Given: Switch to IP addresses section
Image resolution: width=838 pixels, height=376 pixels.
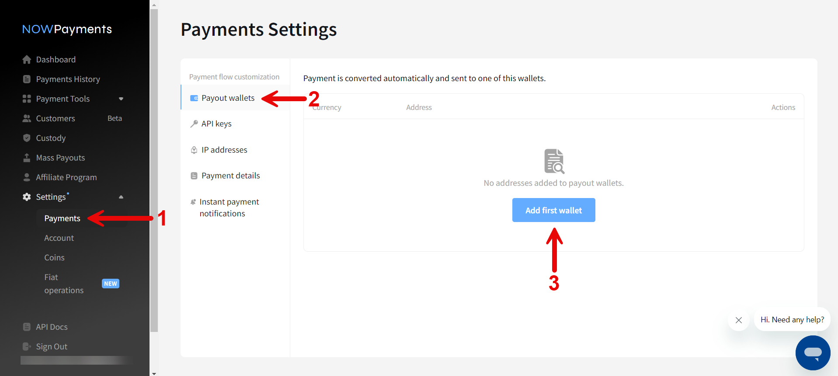Looking at the screenshot, I should (224, 150).
